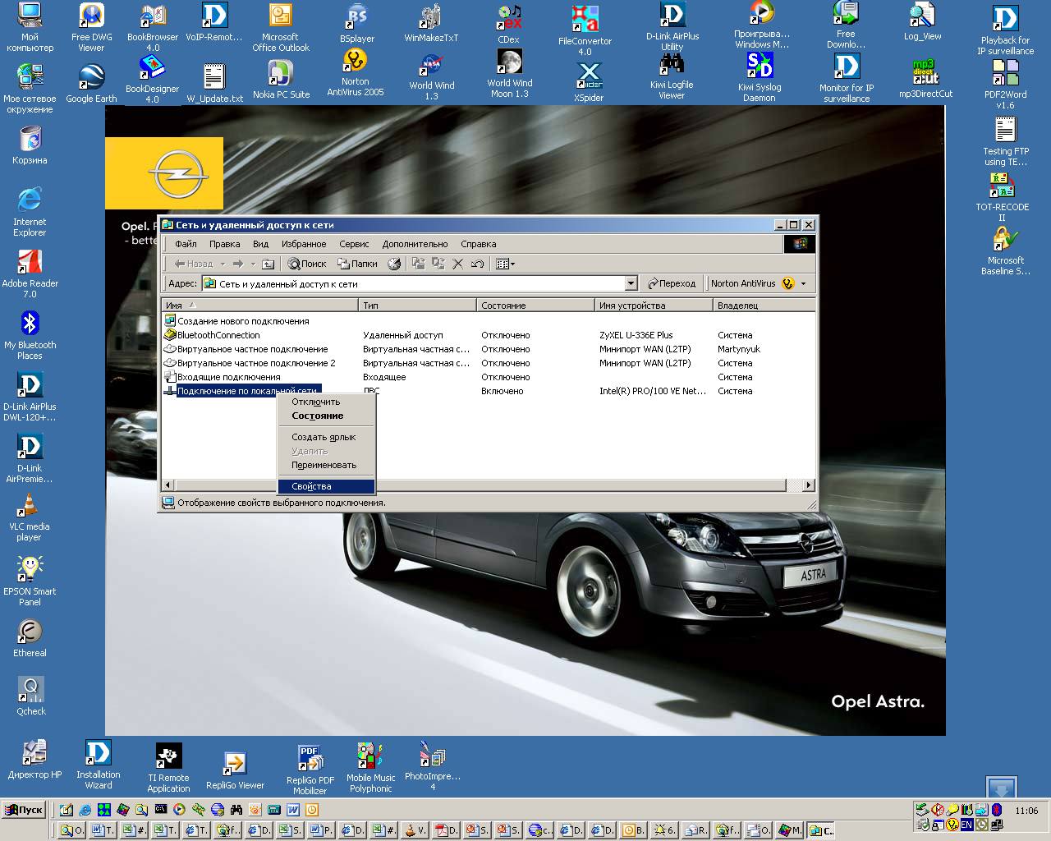Toggle the Folders (Папки) pane button
Screen dimensions: 1051x841
click(x=357, y=264)
